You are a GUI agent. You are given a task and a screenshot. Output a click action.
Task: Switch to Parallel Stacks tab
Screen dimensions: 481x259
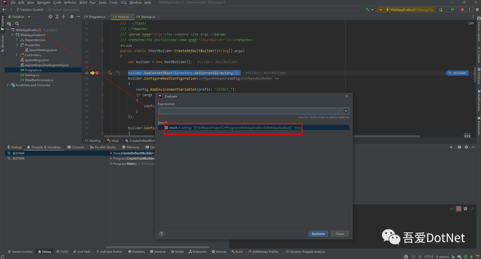(x=103, y=147)
